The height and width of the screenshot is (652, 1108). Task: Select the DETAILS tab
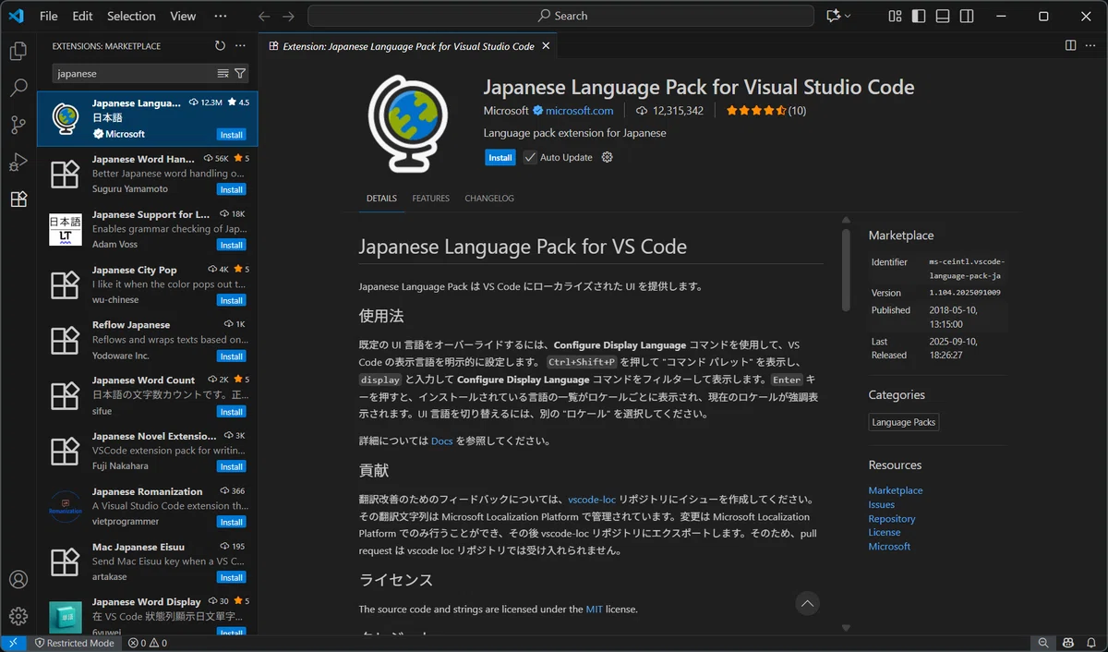[x=381, y=199]
